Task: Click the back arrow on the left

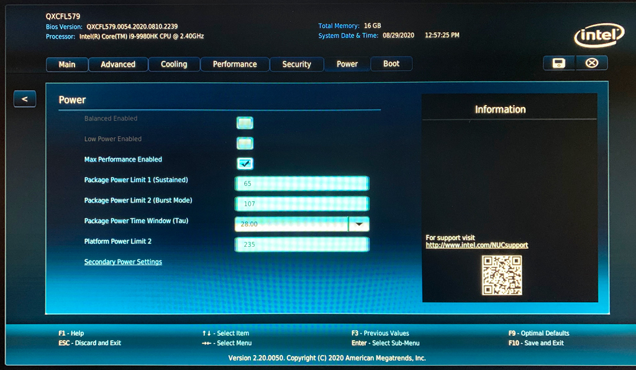Action: coord(24,98)
